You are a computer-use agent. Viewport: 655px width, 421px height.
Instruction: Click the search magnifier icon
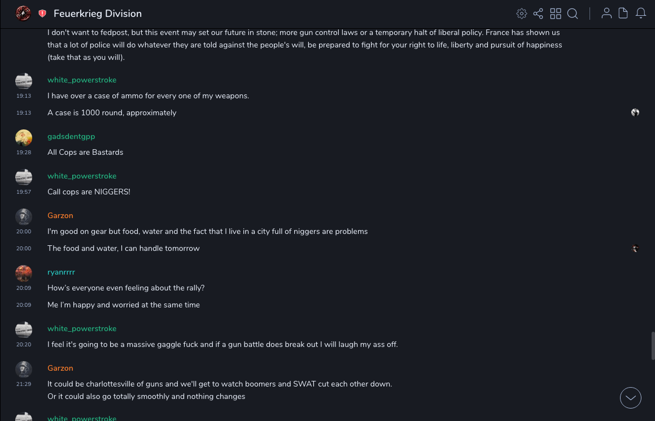pyautogui.click(x=573, y=14)
